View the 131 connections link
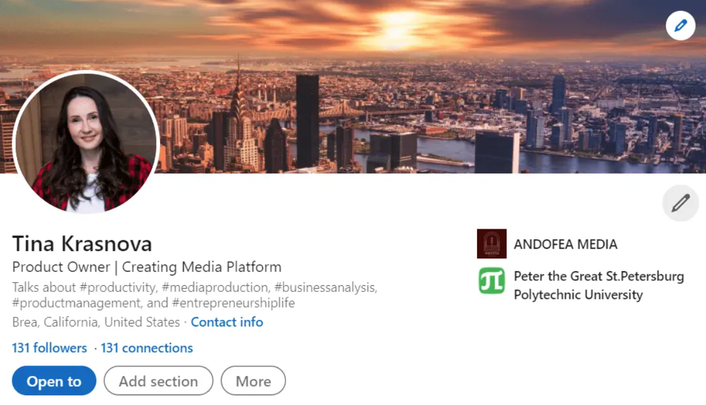 pyautogui.click(x=147, y=348)
